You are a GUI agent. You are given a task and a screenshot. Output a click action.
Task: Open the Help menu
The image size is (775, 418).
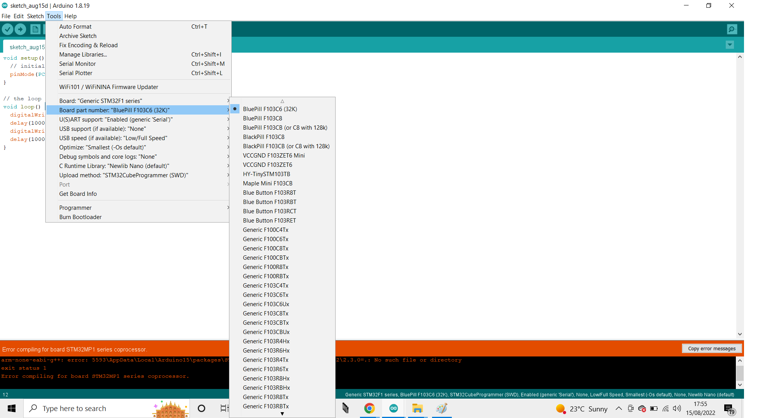click(x=71, y=16)
